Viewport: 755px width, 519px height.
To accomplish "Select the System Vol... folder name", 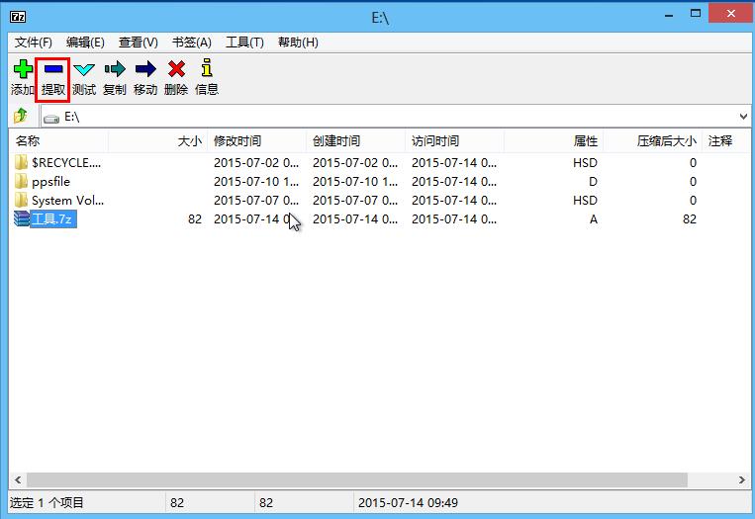I will (68, 200).
